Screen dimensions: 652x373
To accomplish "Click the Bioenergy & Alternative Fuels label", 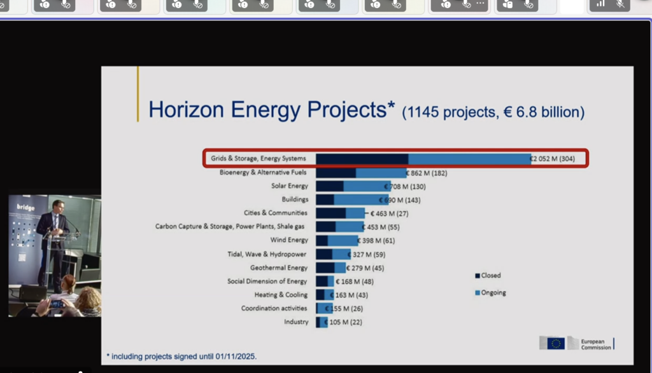I will click(x=263, y=172).
